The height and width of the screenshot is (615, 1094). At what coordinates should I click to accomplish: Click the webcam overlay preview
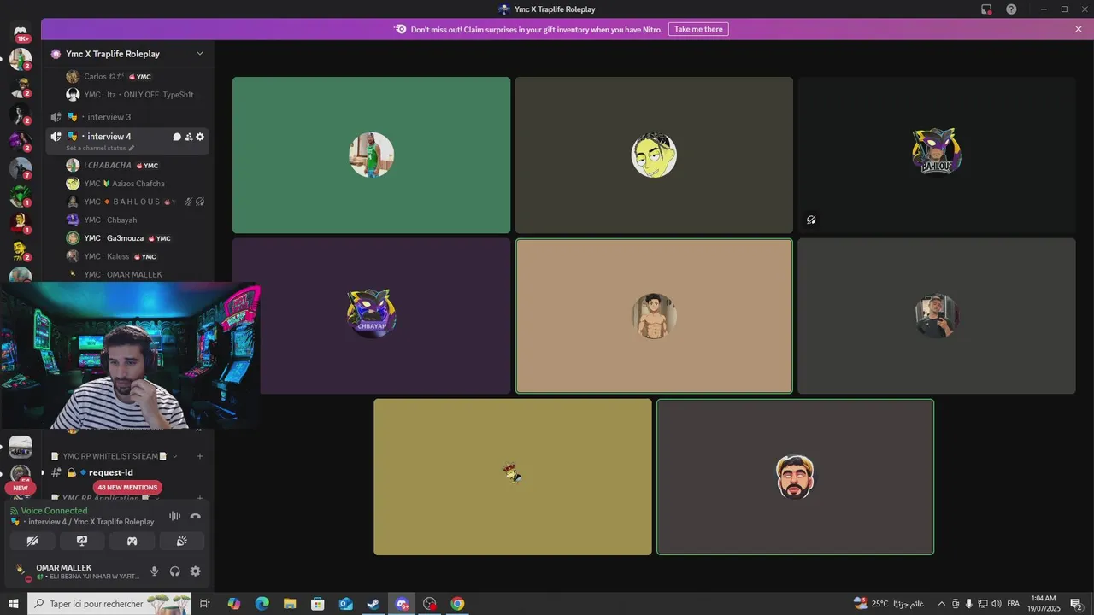pyautogui.click(x=130, y=355)
